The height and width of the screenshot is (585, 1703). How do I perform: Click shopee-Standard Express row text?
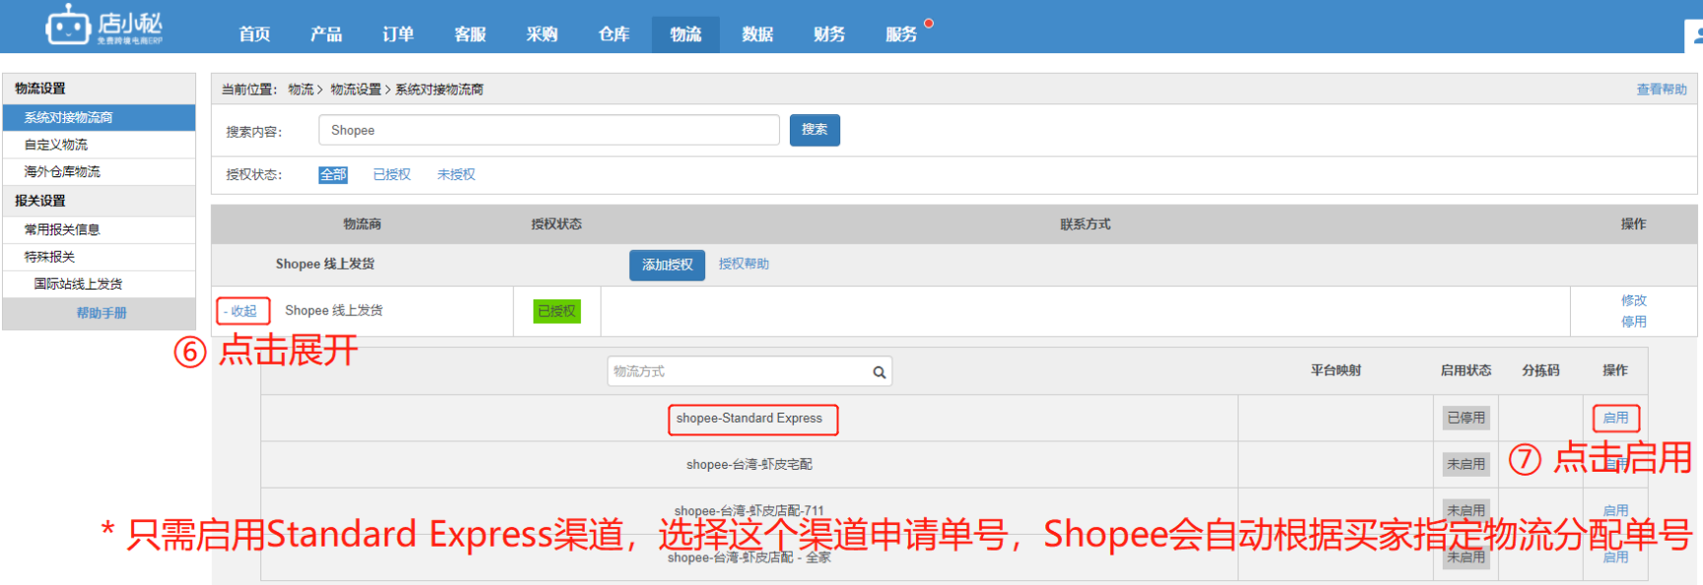[x=749, y=419]
